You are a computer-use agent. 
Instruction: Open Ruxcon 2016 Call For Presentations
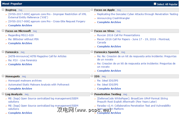(x=118, y=35)
